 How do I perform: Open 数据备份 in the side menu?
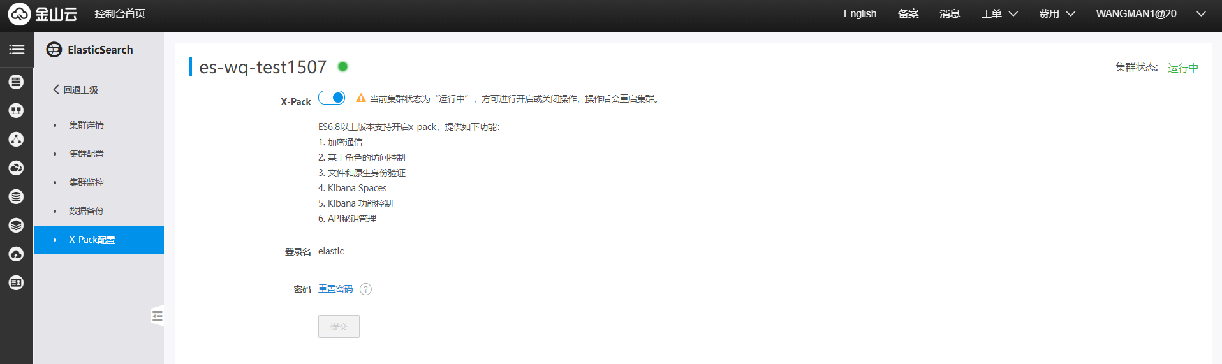(87, 211)
